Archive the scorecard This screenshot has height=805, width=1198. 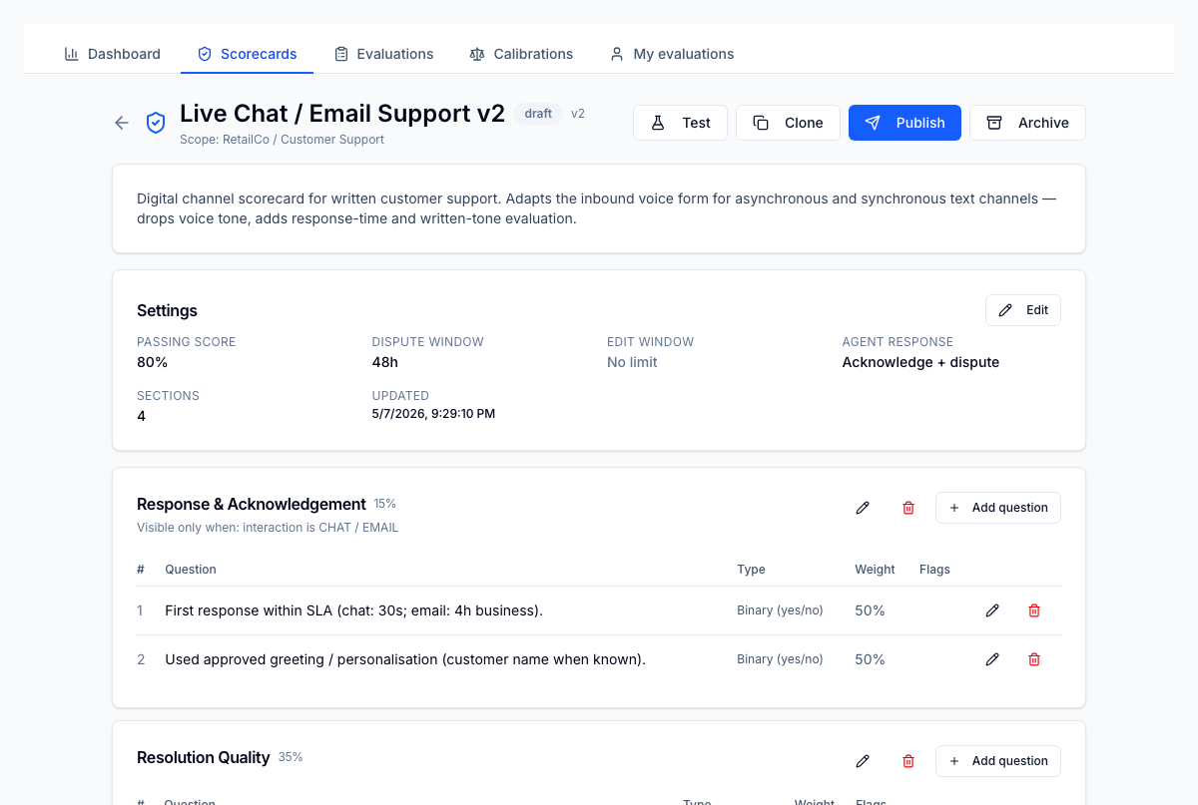pos(1027,123)
